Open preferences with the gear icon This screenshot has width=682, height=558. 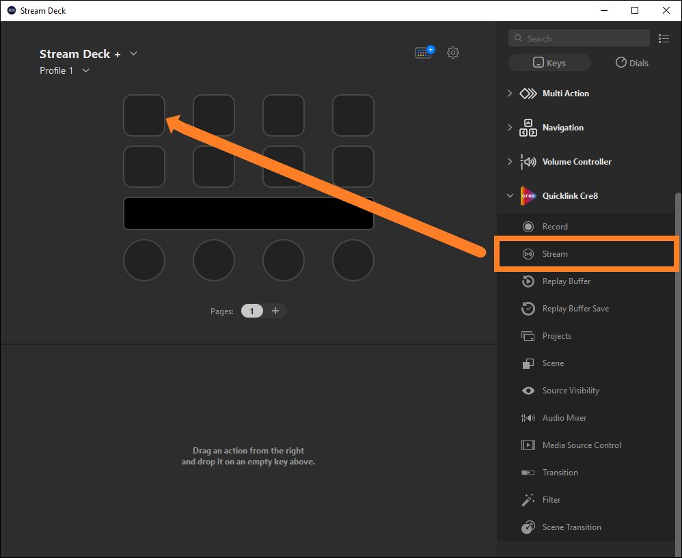tap(453, 53)
